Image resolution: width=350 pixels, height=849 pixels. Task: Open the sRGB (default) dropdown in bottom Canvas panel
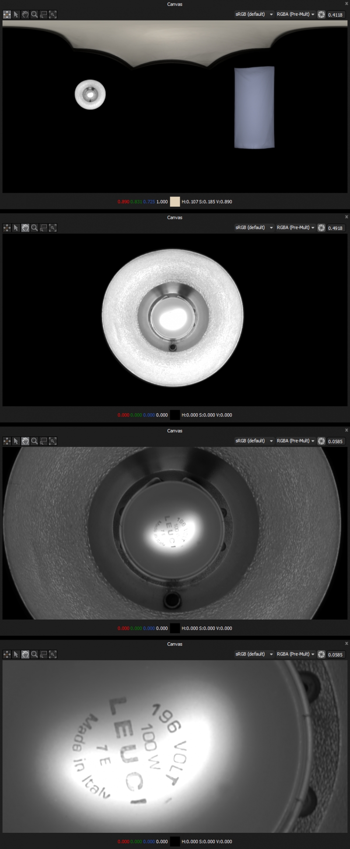click(x=254, y=654)
